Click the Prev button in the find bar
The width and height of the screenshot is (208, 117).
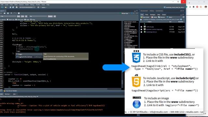click(22, 16)
